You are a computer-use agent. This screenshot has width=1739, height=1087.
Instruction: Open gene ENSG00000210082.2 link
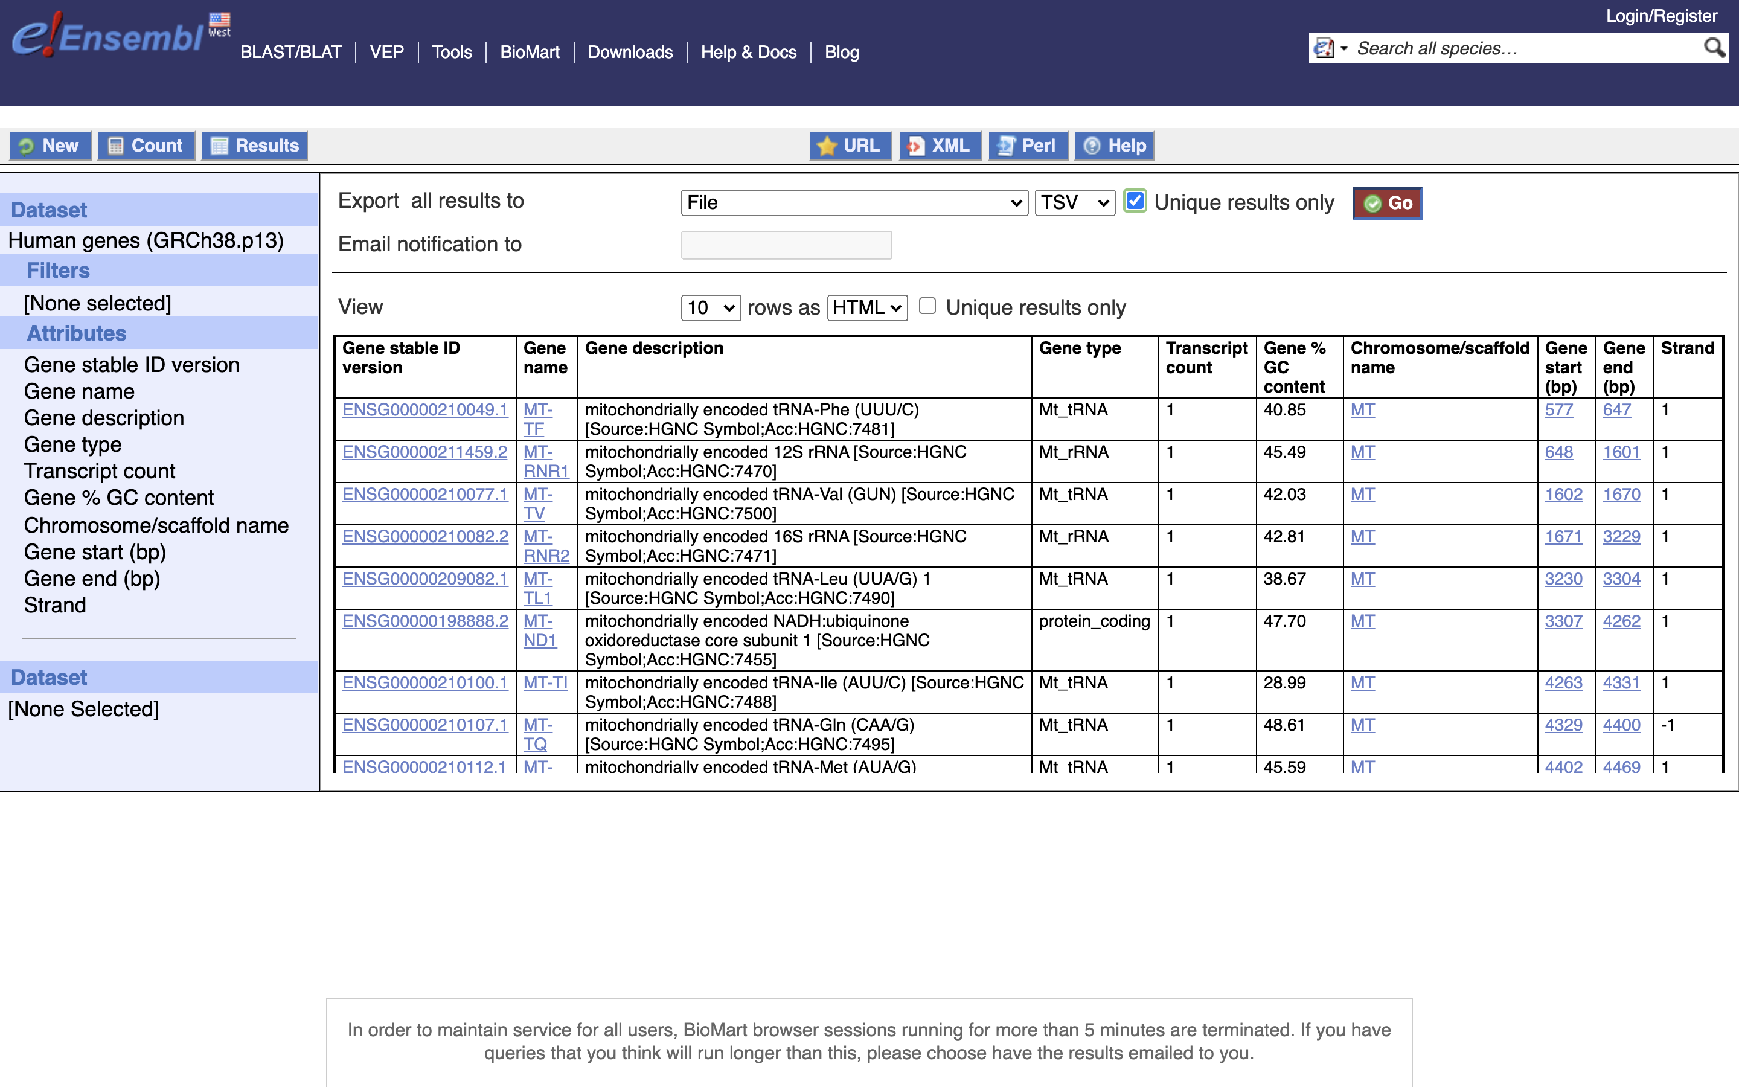pos(424,536)
